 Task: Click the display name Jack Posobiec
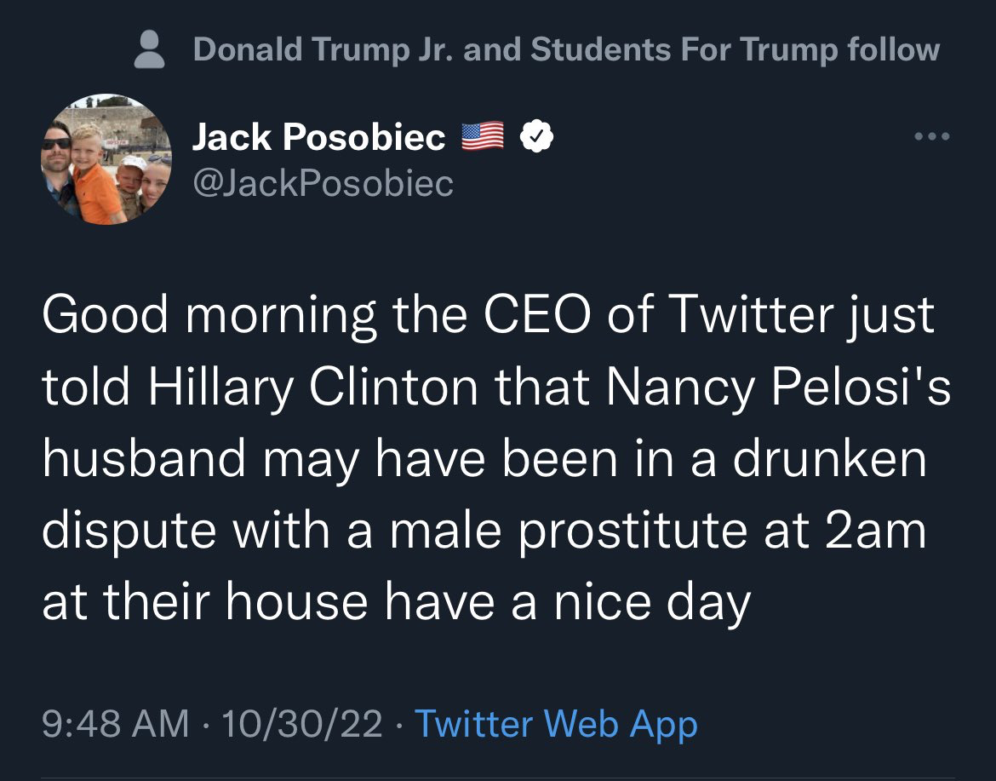(x=318, y=137)
